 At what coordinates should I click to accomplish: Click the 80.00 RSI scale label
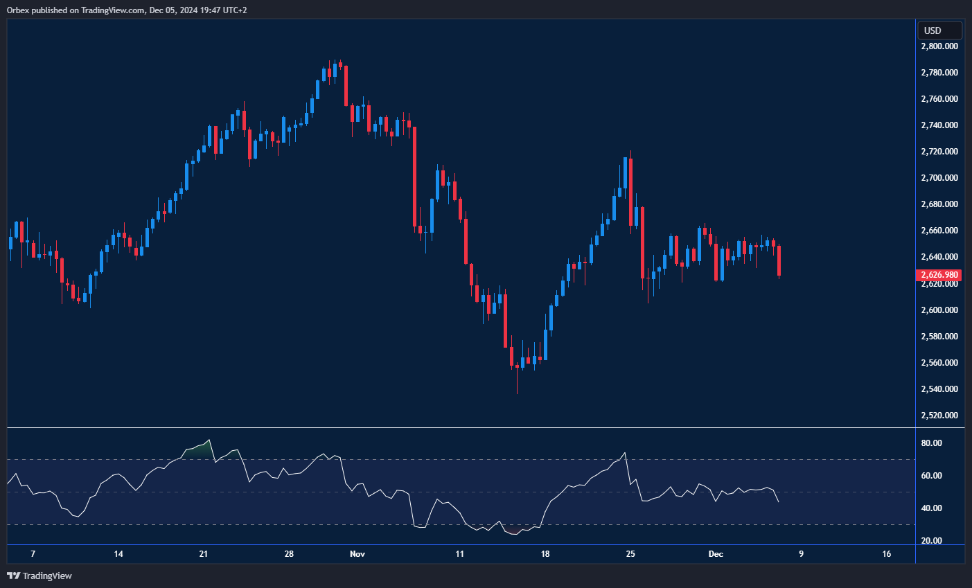tap(932, 443)
